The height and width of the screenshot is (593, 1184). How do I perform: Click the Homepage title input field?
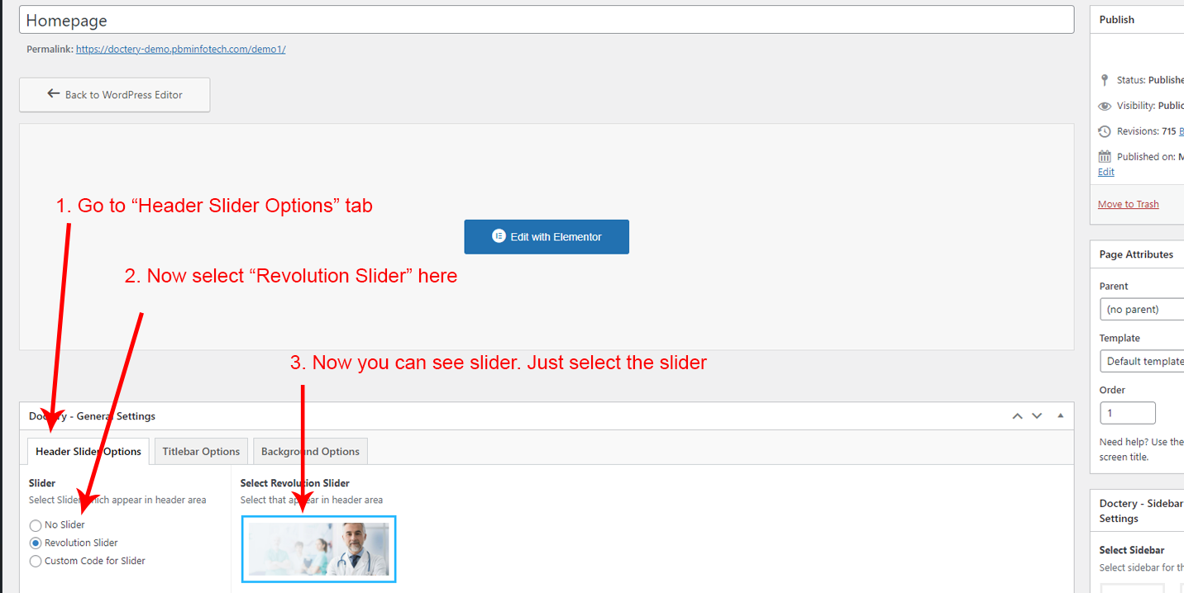click(546, 21)
